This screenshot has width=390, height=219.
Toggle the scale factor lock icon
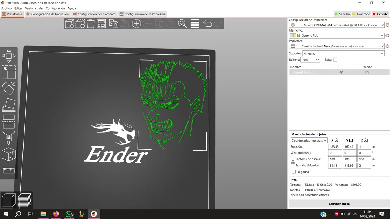click(x=293, y=162)
